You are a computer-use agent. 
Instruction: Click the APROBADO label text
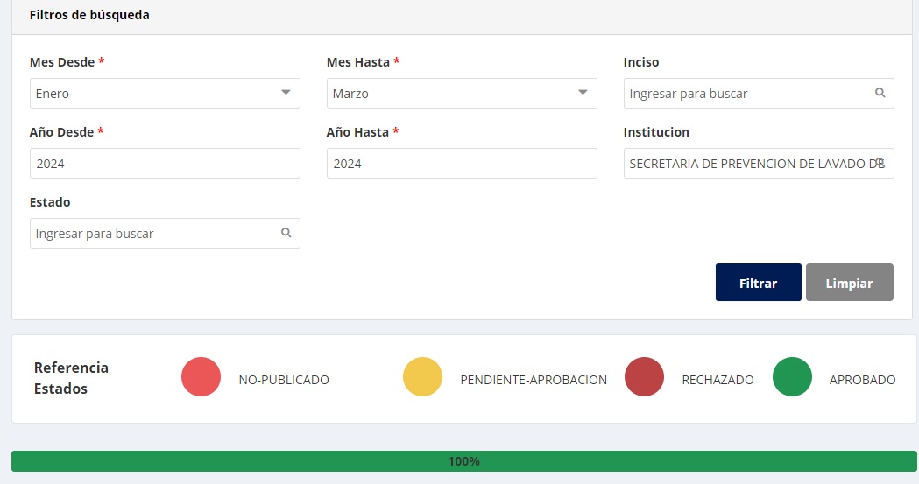862,380
